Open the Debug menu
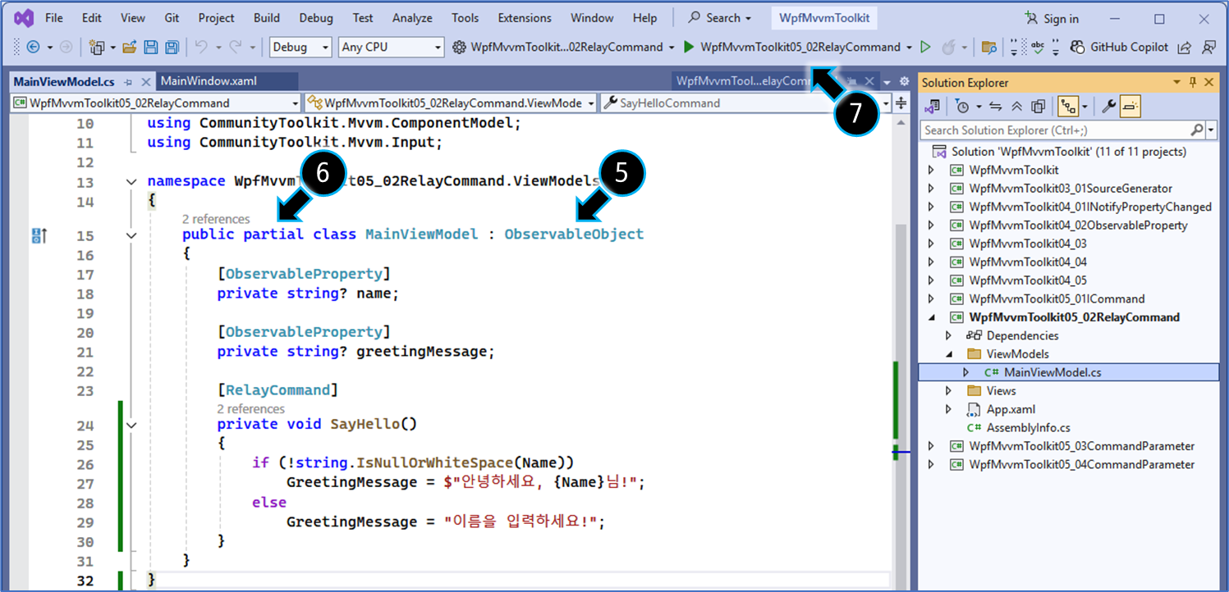 click(x=316, y=18)
